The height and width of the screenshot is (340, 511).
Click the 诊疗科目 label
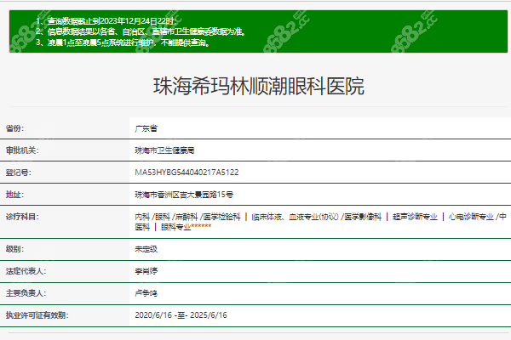coord(22,217)
